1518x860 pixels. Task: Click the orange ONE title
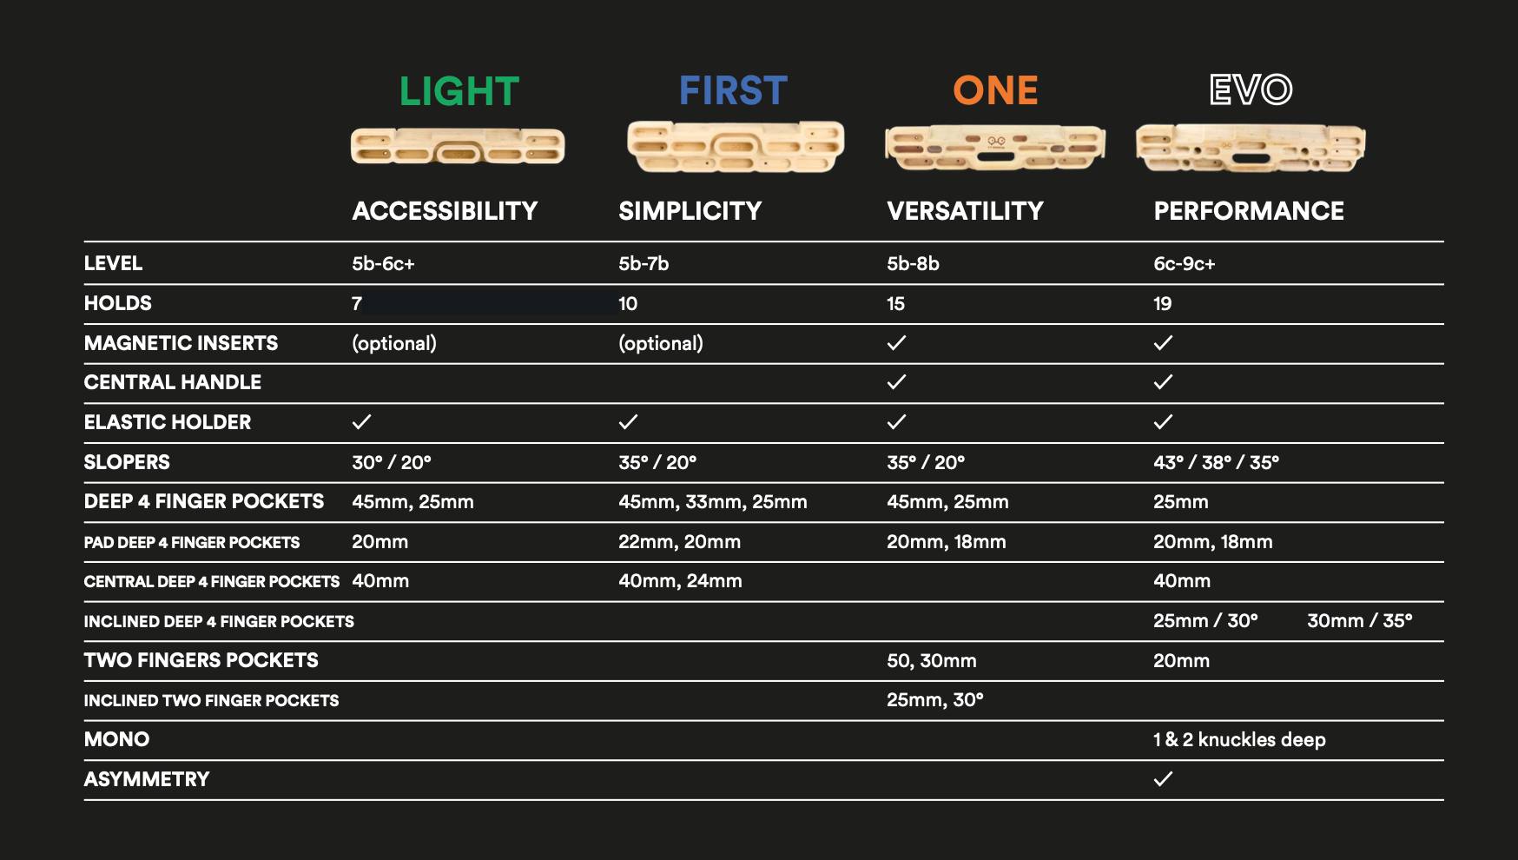(x=995, y=90)
